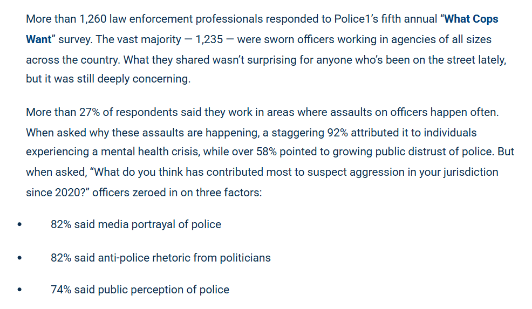Click the bullet before public perception item
This screenshot has height=309, width=532.
click(x=19, y=290)
